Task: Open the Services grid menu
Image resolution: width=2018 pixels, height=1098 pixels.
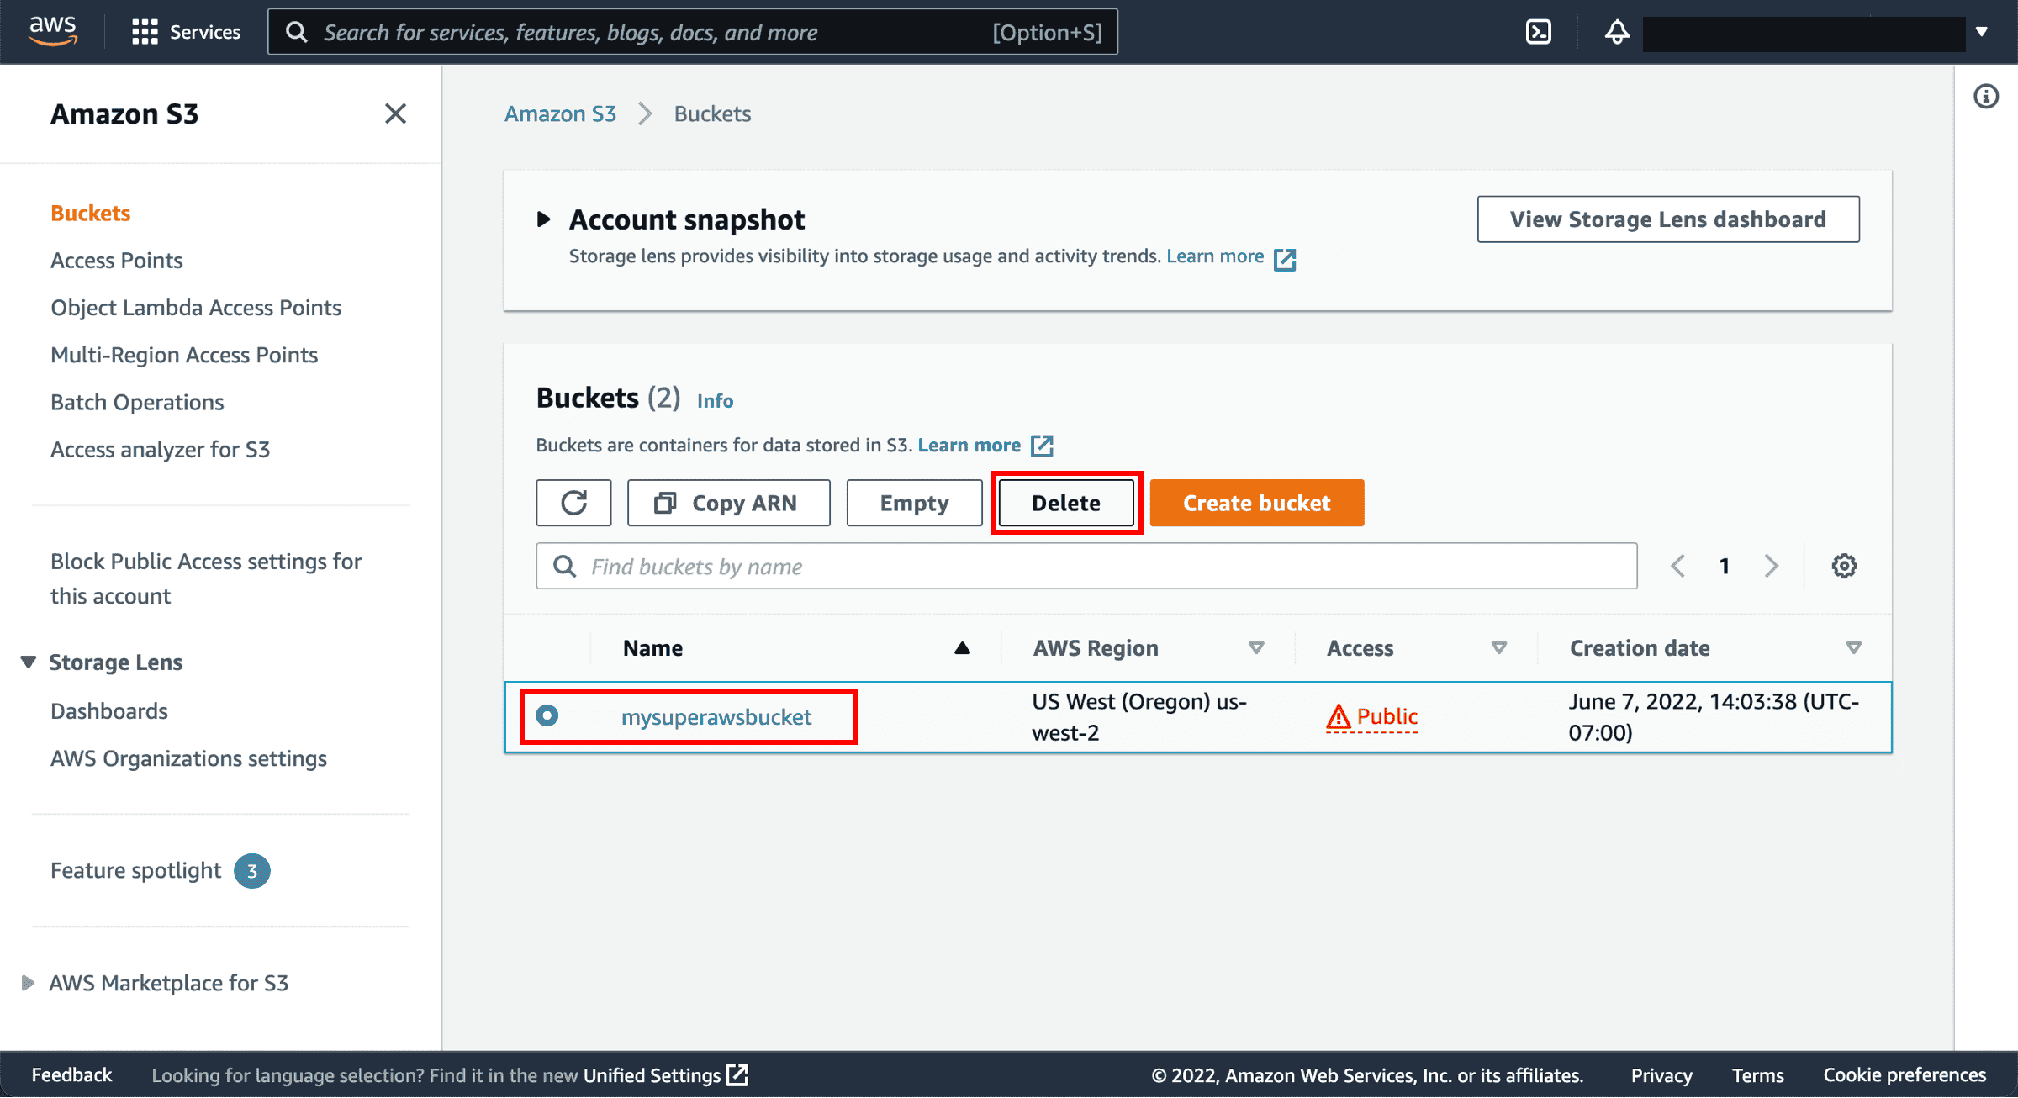Action: pos(186,32)
